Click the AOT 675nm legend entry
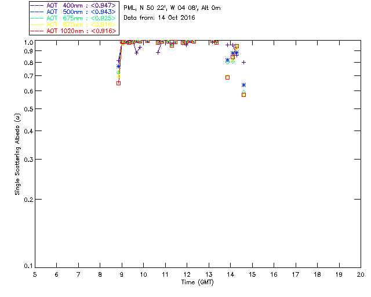The height and width of the screenshot is (297, 371). click(x=74, y=18)
